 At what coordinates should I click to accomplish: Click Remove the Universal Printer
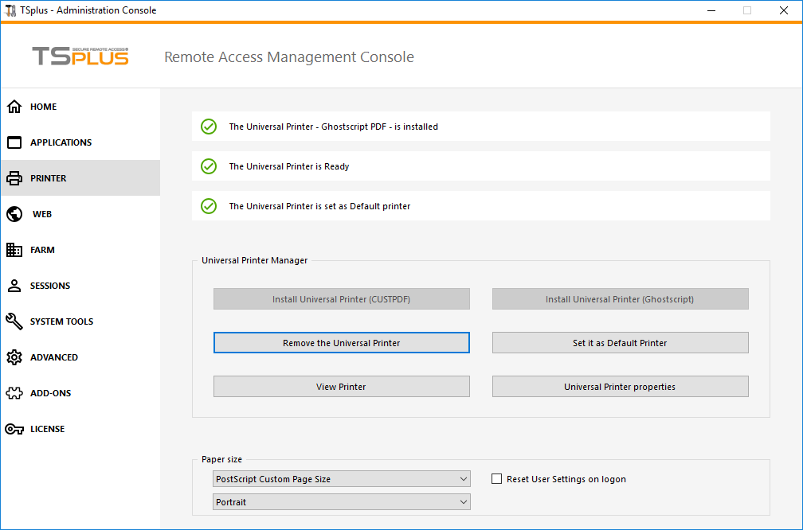[341, 342]
